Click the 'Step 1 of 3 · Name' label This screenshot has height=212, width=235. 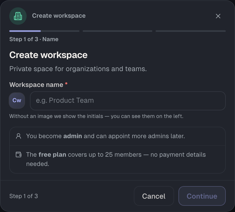(34, 39)
